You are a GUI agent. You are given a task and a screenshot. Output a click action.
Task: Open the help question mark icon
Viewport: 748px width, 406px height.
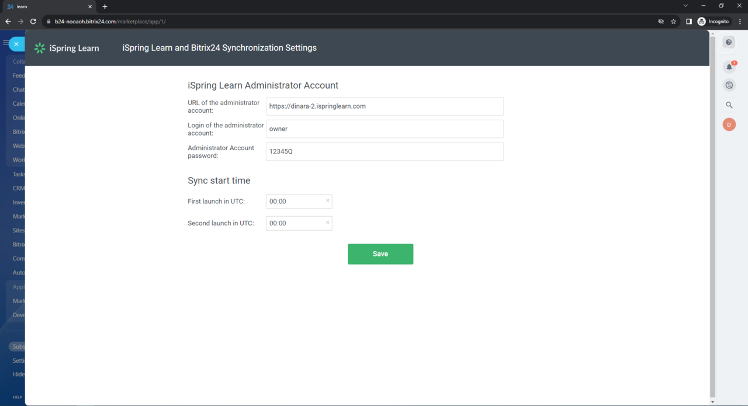729,43
